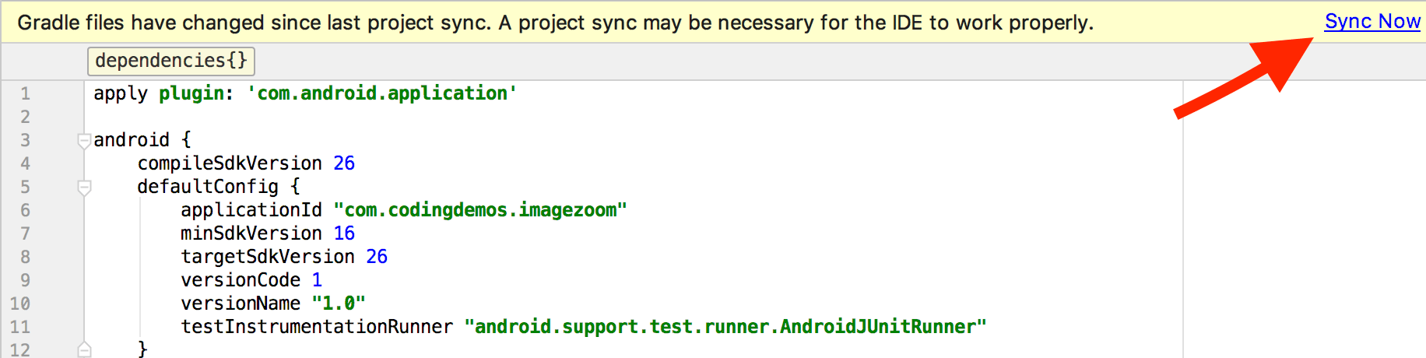Click fold end marker at line 12
This screenshot has height=358, width=1426.
(84, 349)
